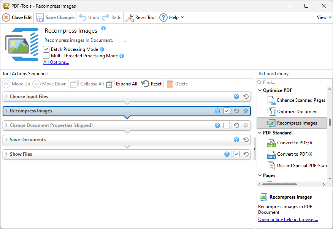Expand the Recompress Images step
Viewport: 333px width, 229px height.
point(6,111)
